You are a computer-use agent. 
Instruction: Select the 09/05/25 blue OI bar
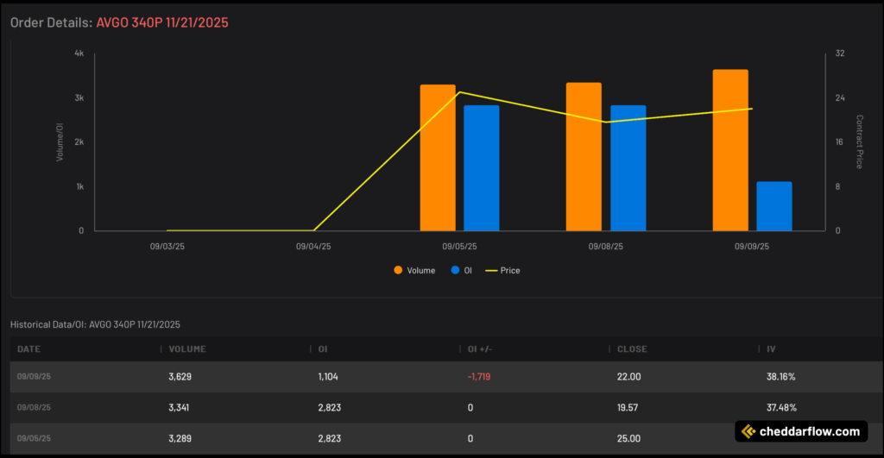tap(482, 168)
